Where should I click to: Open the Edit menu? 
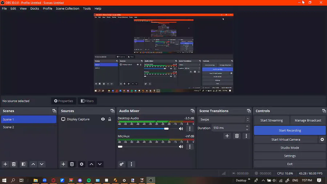pyautogui.click(x=13, y=9)
